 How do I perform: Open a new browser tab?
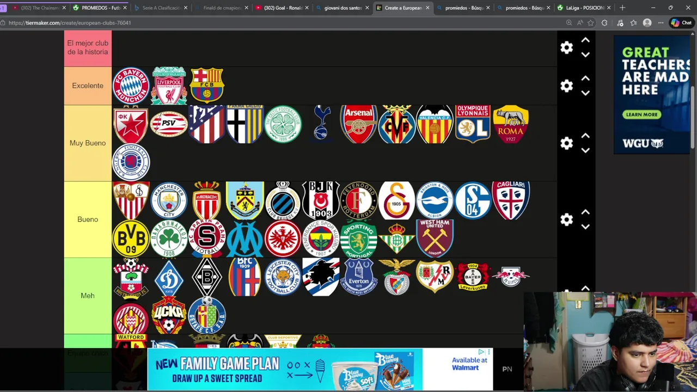pos(622,8)
